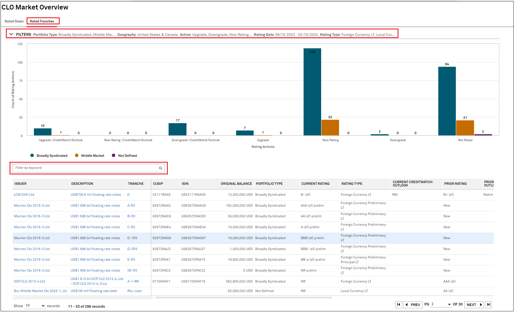Toggle the Middle Market legend series
The height and width of the screenshot is (313, 515).
tap(90, 156)
